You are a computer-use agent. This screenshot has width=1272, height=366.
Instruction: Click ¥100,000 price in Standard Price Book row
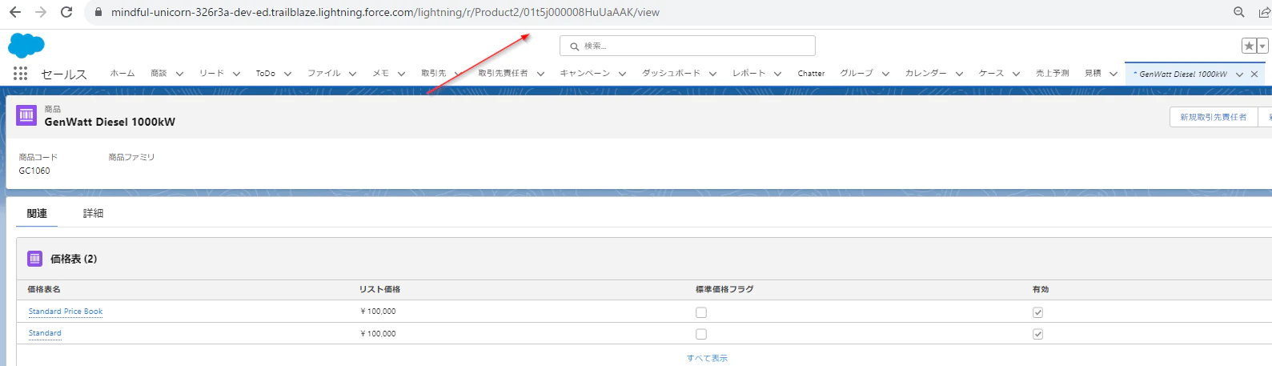point(378,312)
